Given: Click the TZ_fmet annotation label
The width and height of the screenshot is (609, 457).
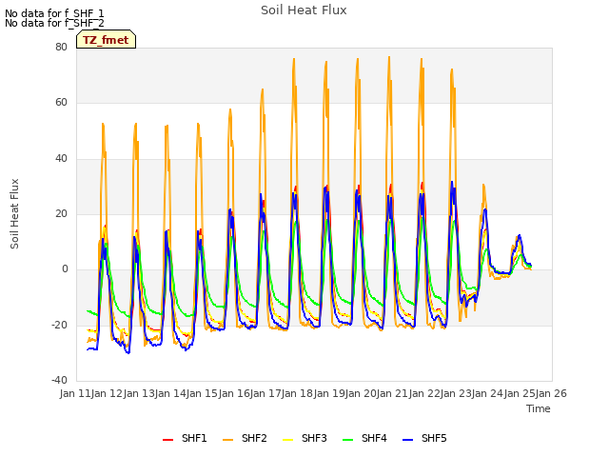Looking at the screenshot, I should coord(106,39).
